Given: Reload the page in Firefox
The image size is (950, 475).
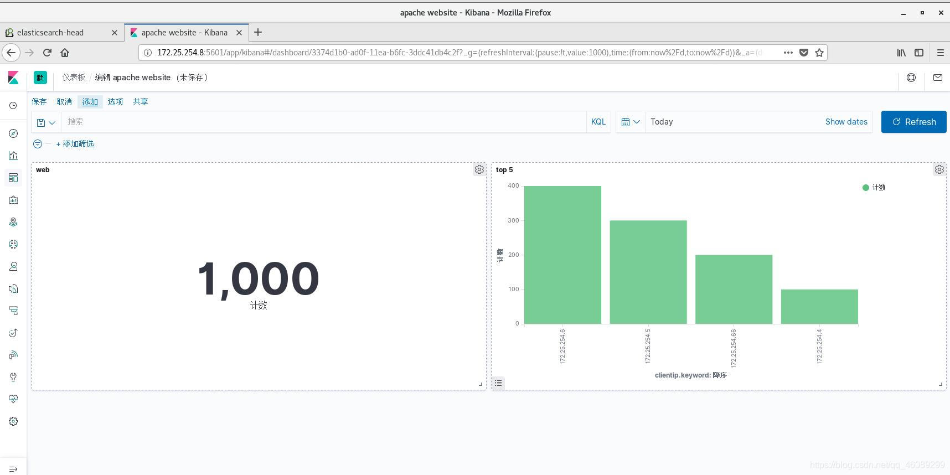Looking at the screenshot, I should (47, 53).
